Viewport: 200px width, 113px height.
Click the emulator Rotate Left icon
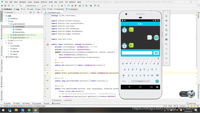coord(166,30)
